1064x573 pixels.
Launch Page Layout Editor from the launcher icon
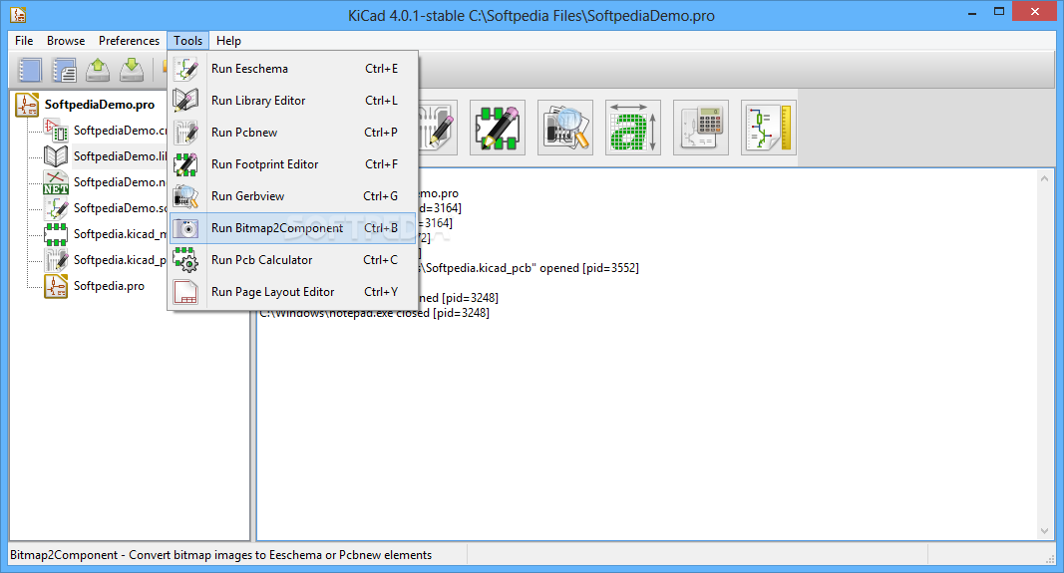(769, 128)
